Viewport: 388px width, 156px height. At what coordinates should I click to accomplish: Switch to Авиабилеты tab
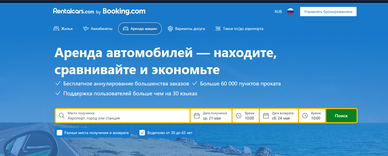(98, 29)
